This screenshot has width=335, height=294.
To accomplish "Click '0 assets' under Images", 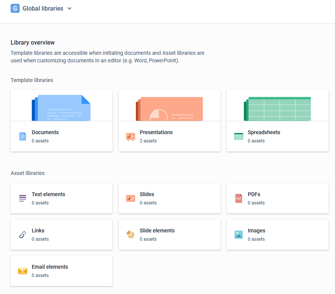I will pos(256,239).
